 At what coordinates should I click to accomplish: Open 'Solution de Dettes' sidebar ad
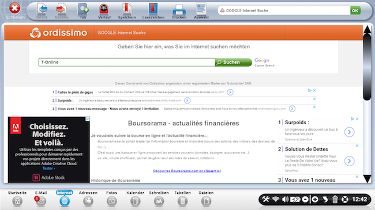tap(306, 149)
